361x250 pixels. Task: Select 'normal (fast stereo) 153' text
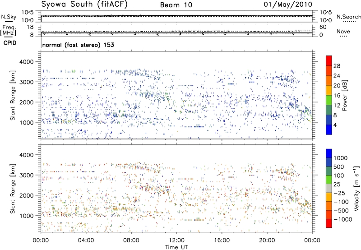[x=78, y=45]
